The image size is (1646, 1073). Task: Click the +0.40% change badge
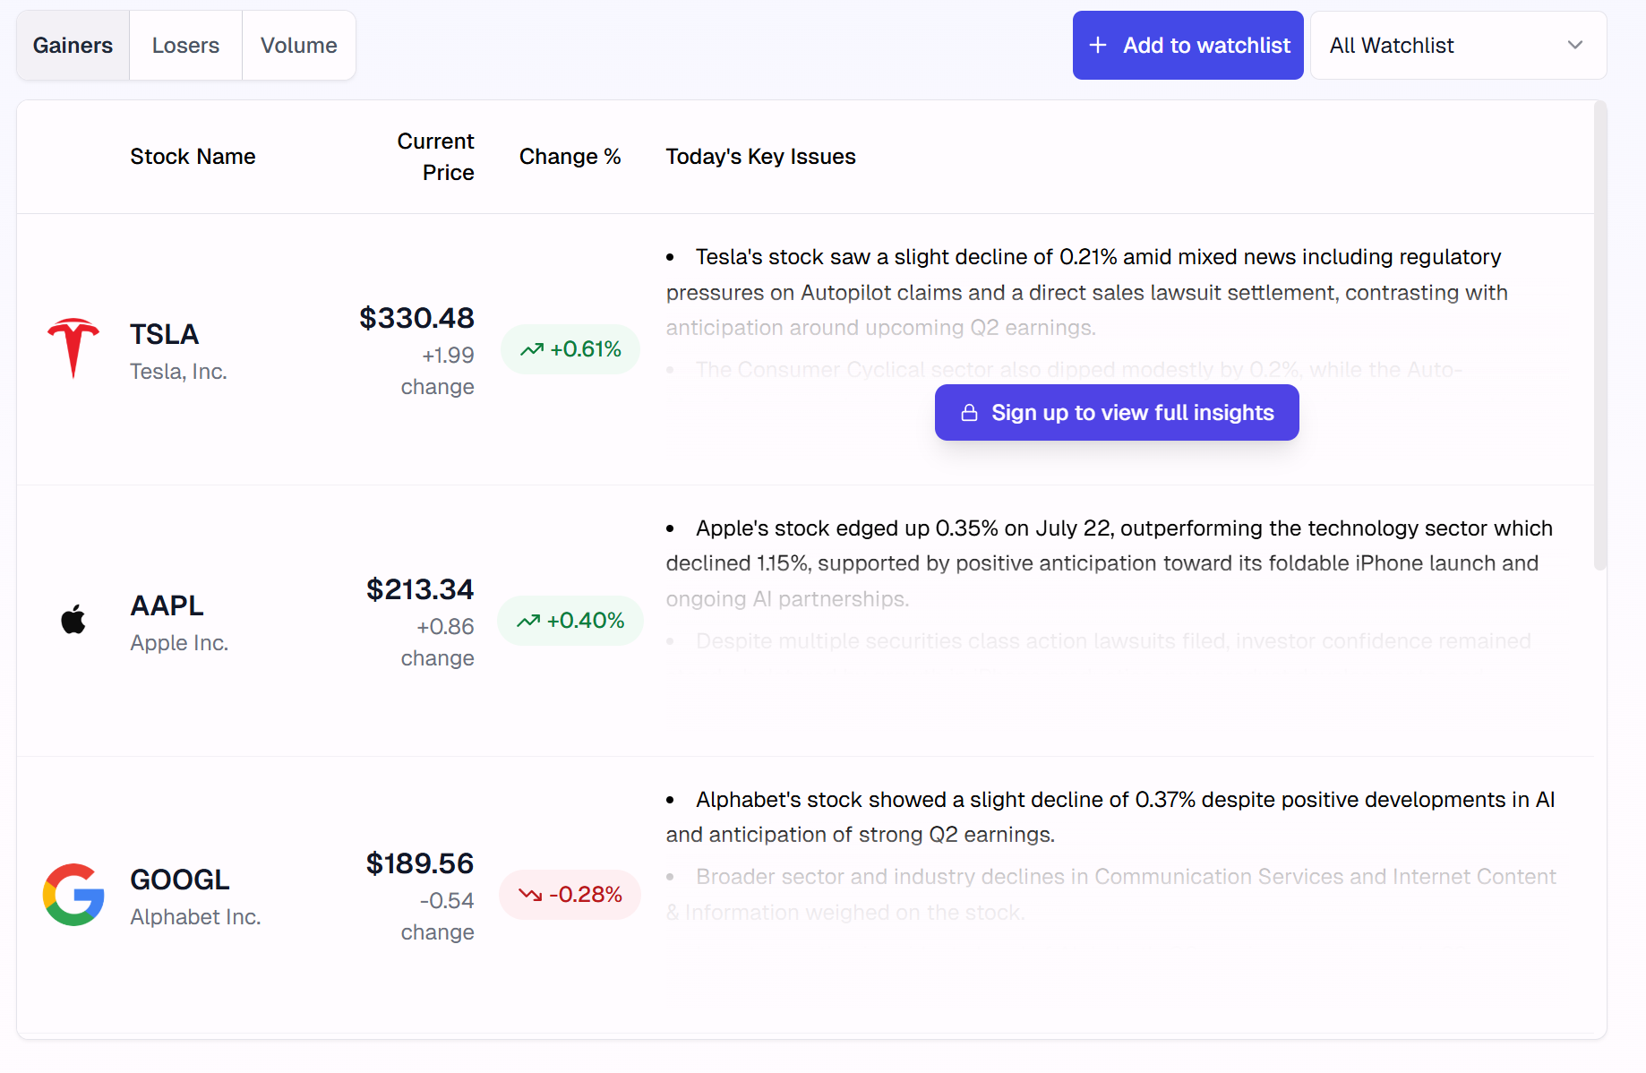click(x=570, y=621)
